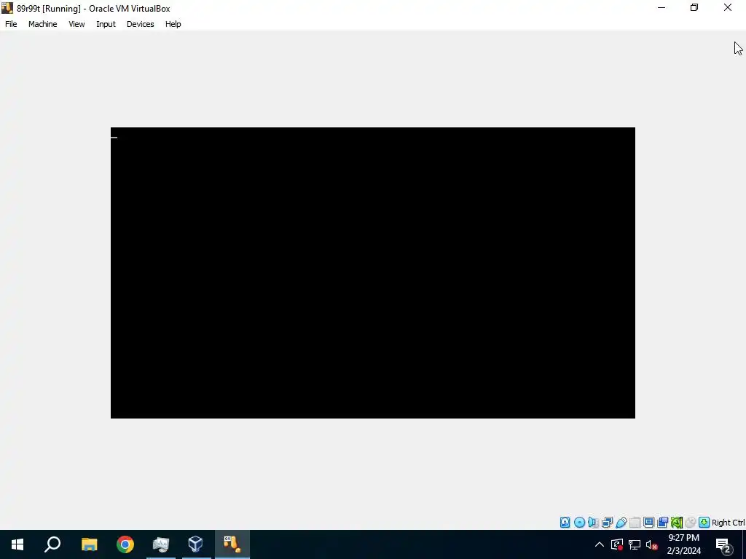Viewport: 746px width, 559px height.
Task: Select the running VM taskbar button
Action: [232, 544]
